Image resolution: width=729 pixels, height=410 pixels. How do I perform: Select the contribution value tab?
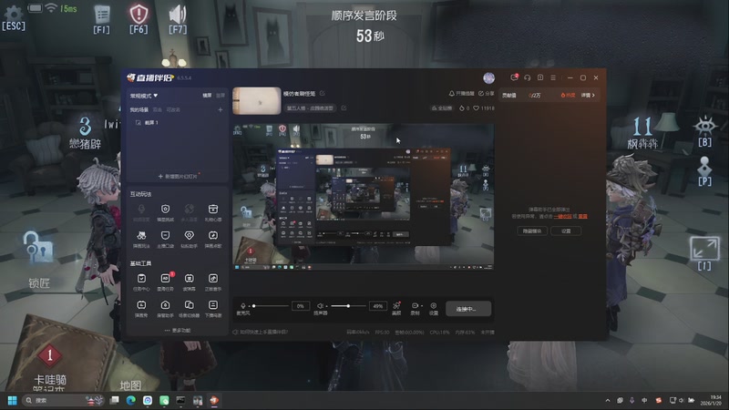click(509, 95)
